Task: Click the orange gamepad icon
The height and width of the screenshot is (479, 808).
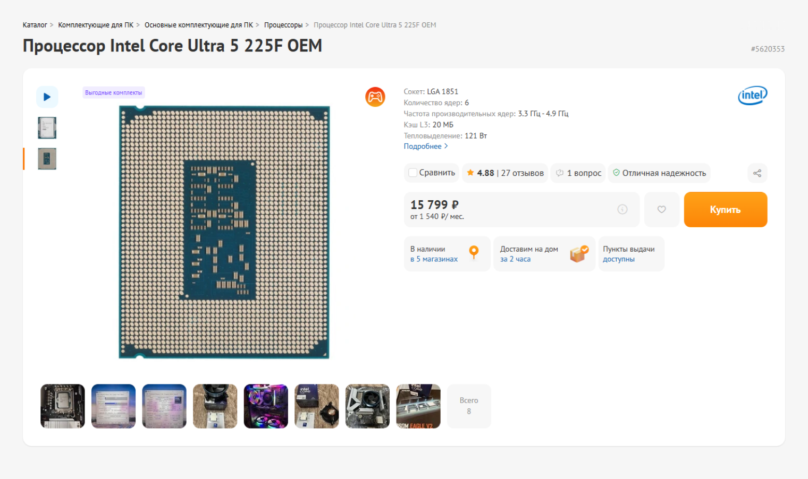Action: 375,97
